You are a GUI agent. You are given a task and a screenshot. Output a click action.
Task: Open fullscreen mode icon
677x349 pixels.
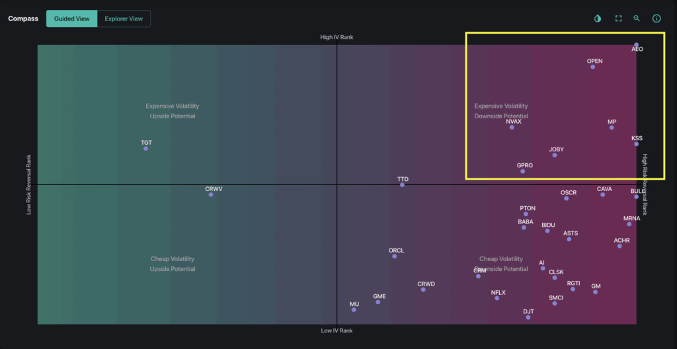coord(618,19)
